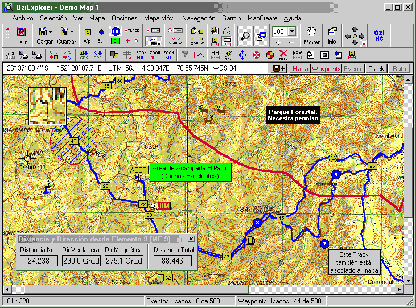Click the green C comment tool

(x=115, y=41)
